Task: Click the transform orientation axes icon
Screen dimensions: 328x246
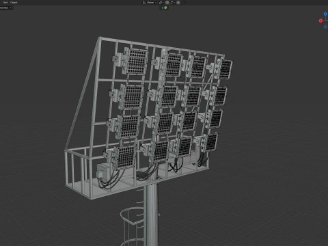Action: click(144, 3)
